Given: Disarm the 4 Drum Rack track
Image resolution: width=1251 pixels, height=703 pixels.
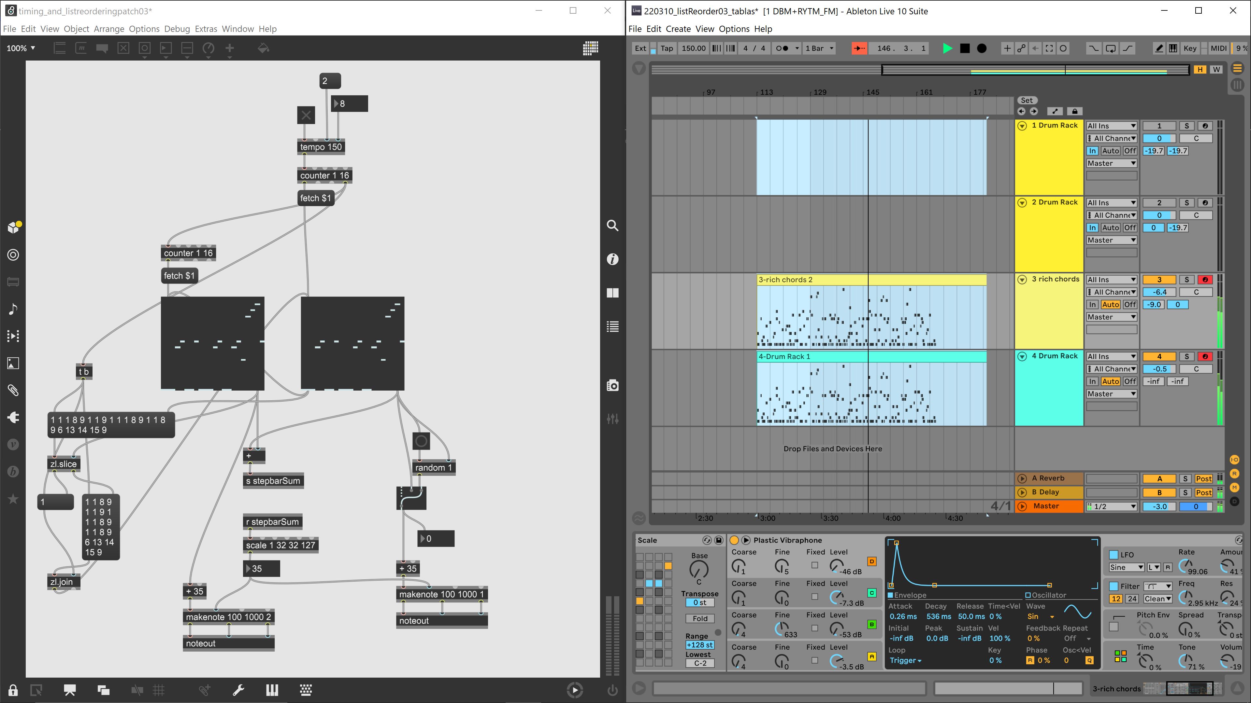Looking at the screenshot, I should 1205,357.
